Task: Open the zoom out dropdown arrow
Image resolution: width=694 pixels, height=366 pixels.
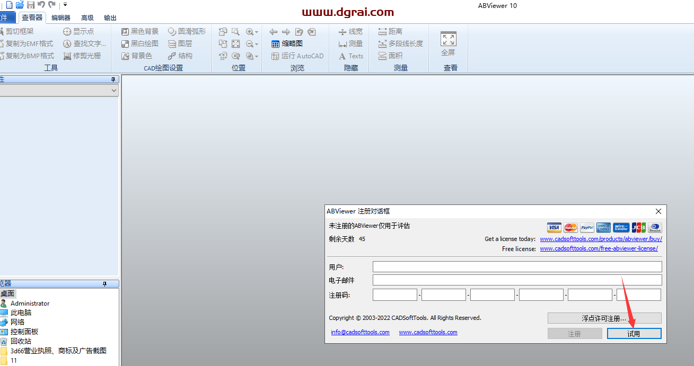Action: pos(257,44)
